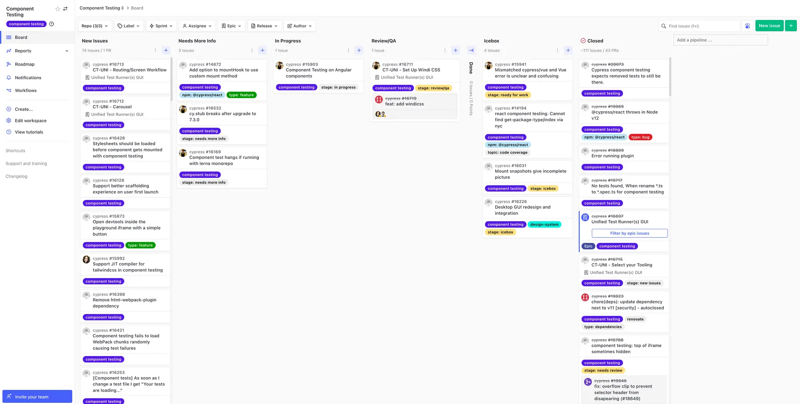Open help icon next to component testing label
This screenshot has width=800, height=404.
(52, 24)
